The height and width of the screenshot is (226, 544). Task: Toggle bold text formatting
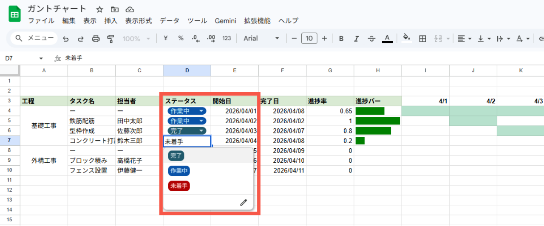click(x=341, y=39)
